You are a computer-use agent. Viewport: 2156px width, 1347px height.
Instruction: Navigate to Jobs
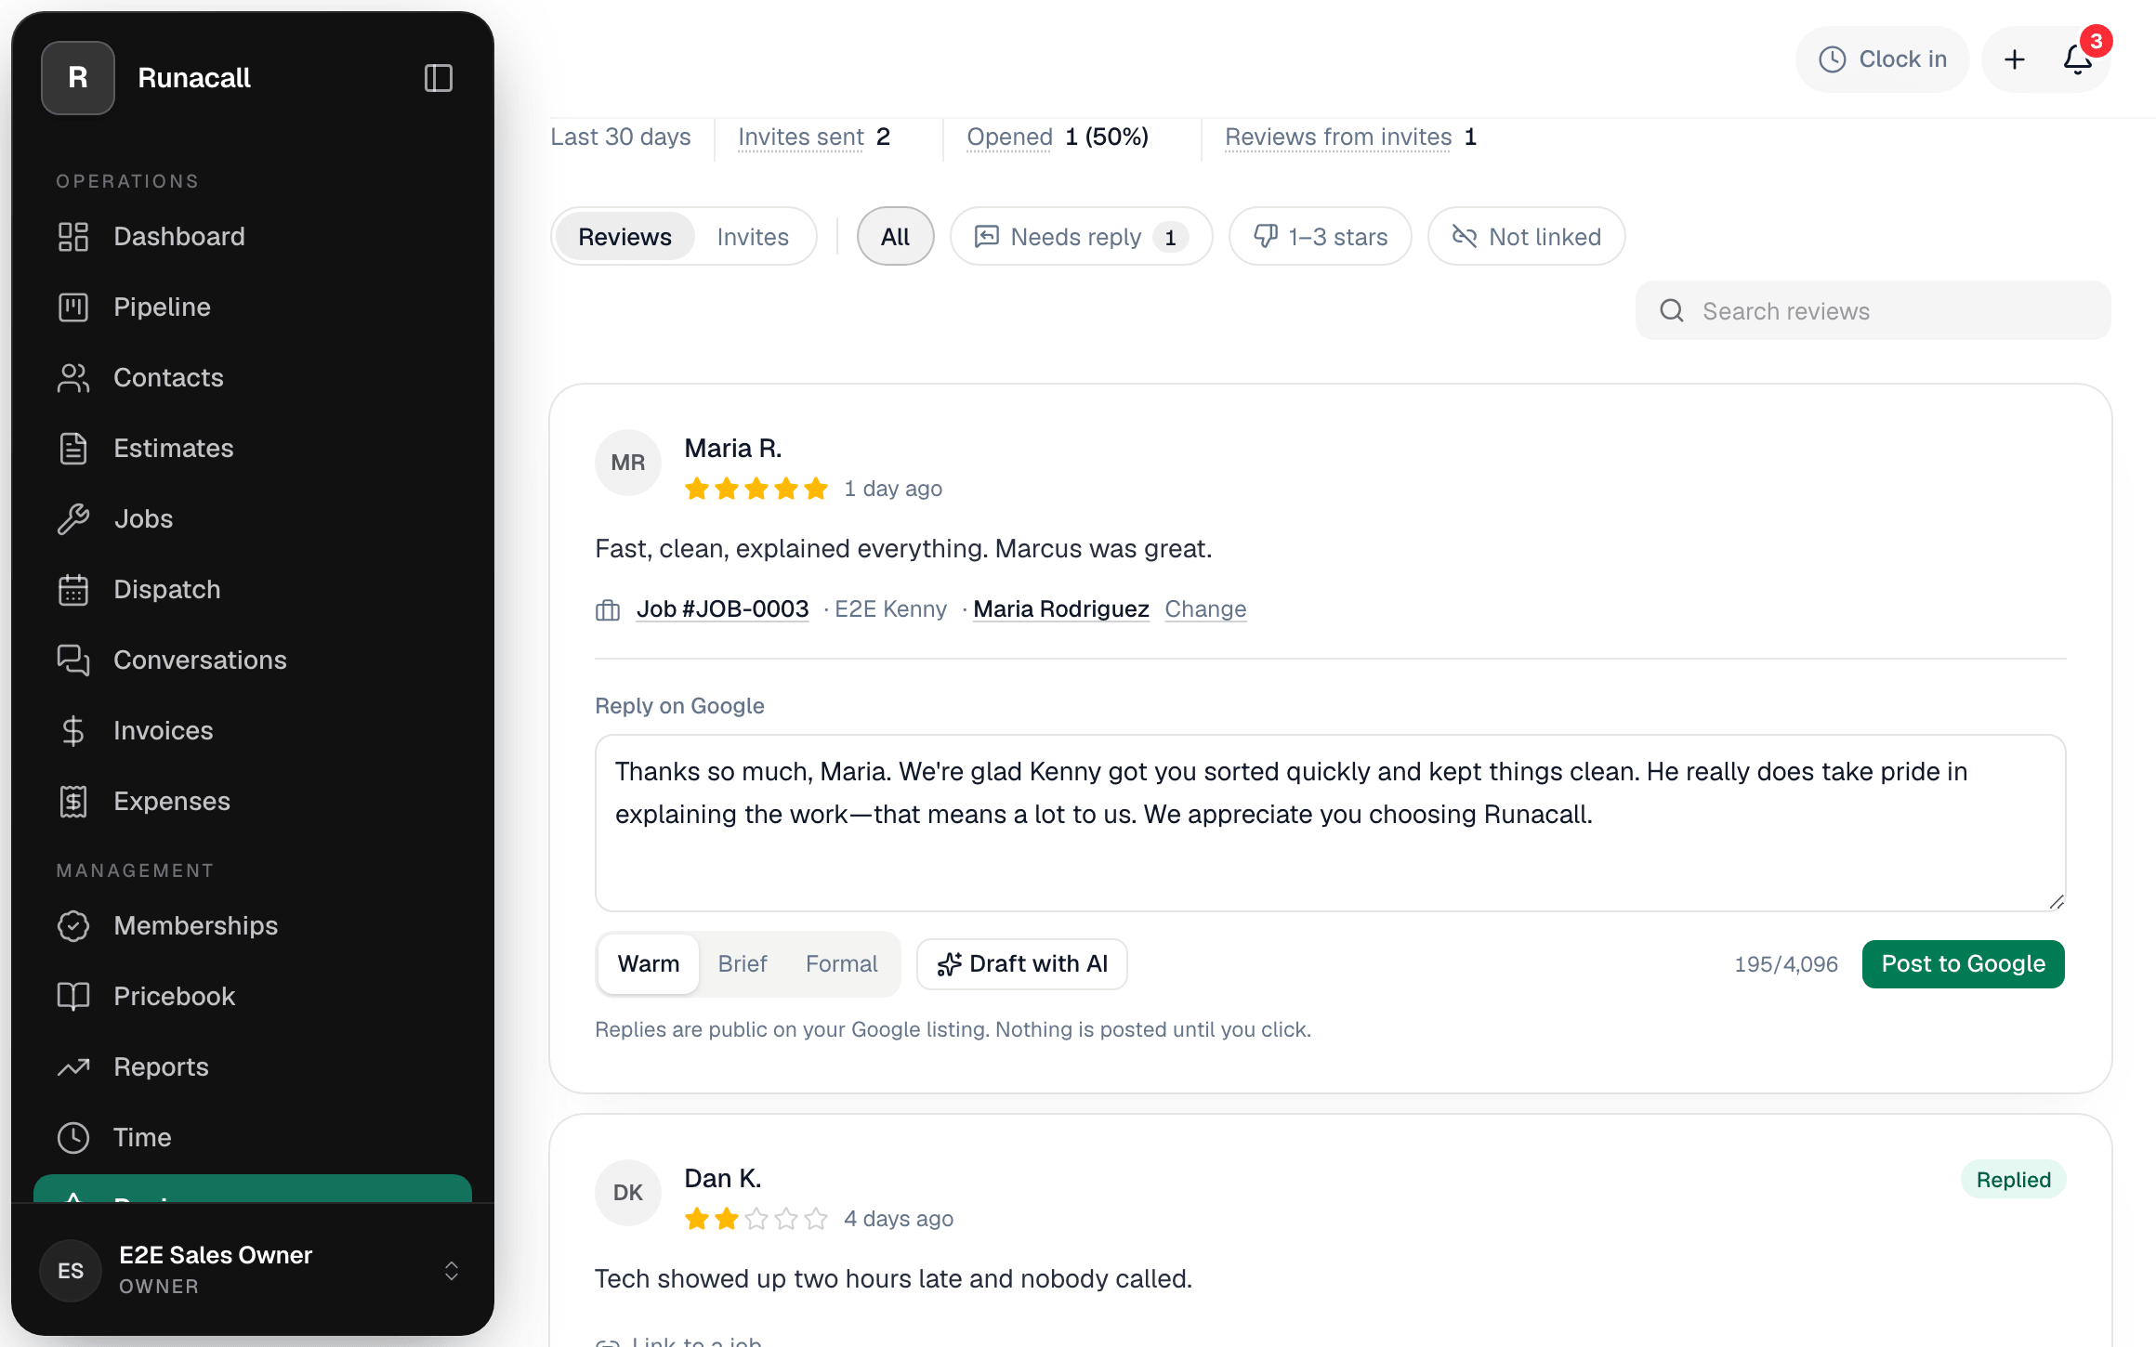tap(252, 518)
